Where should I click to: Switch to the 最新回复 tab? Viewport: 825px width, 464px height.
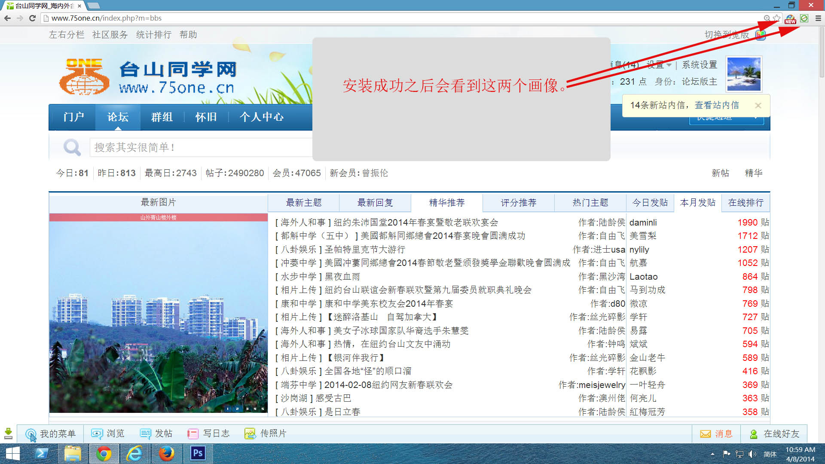(375, 203)
